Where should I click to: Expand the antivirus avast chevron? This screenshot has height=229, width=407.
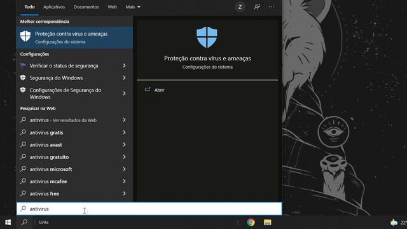[125, 144]
